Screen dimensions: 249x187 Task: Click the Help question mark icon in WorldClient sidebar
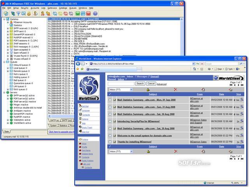(80, 123)
